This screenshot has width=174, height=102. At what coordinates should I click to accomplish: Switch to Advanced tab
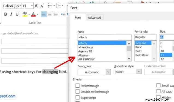95,18
